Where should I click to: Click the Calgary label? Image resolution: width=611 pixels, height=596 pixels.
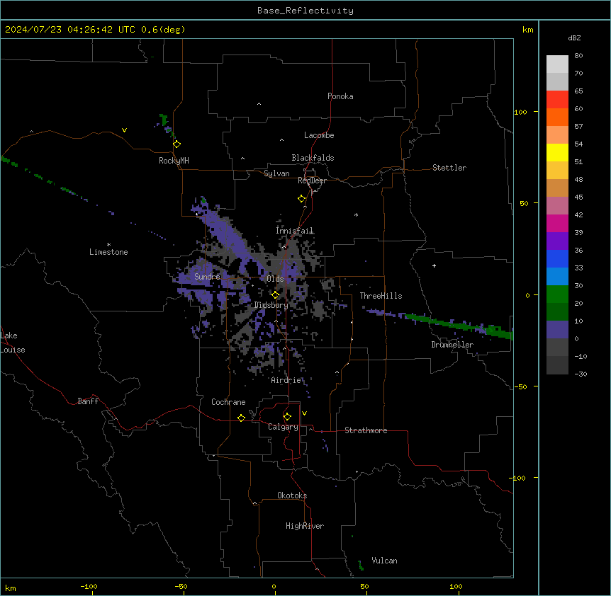283,427
